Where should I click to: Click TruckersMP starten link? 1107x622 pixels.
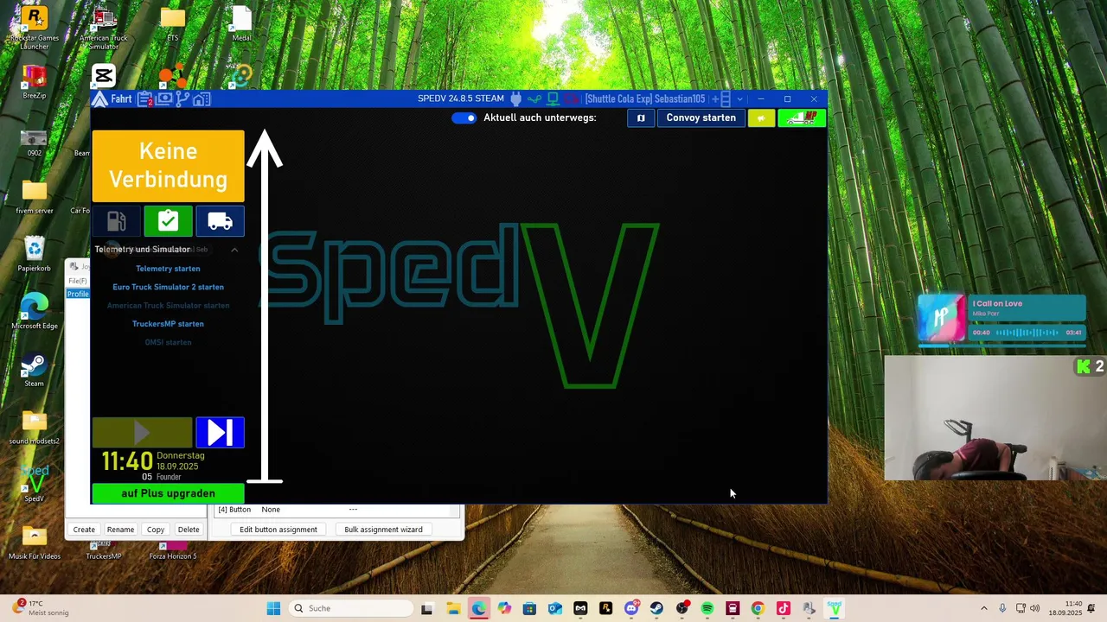click(168, 324)
